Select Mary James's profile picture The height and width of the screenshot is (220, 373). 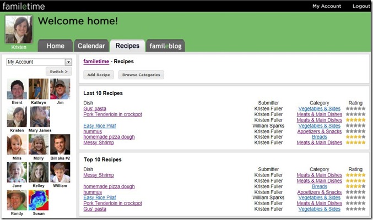pyautogui.click(x=39, y=117)
